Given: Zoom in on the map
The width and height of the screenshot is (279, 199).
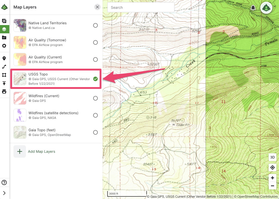Looking at the screenshot, I should pyautogui.click(x=272, y=178).
